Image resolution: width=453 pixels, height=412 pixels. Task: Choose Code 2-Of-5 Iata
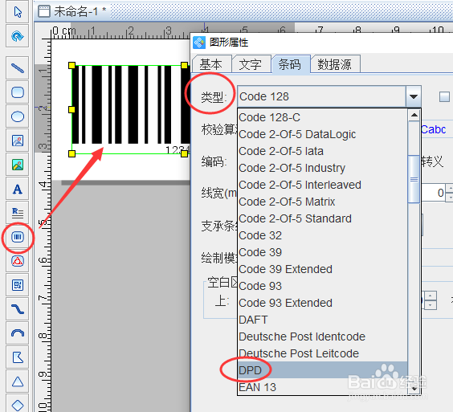(322, 151)
